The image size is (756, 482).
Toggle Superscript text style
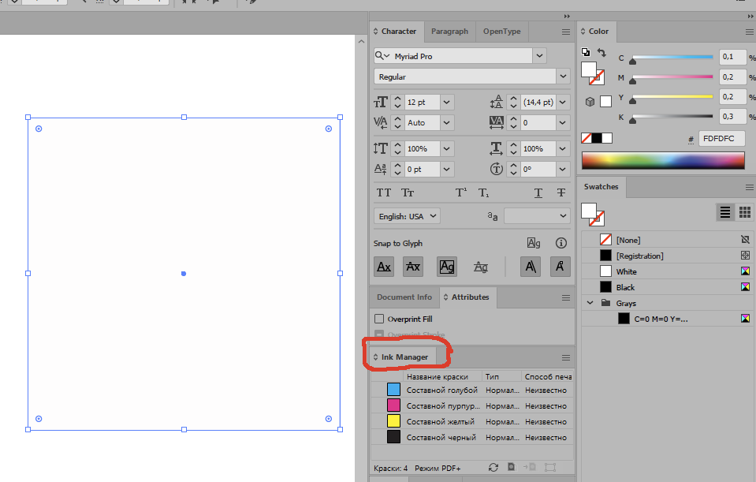point(461,193)
